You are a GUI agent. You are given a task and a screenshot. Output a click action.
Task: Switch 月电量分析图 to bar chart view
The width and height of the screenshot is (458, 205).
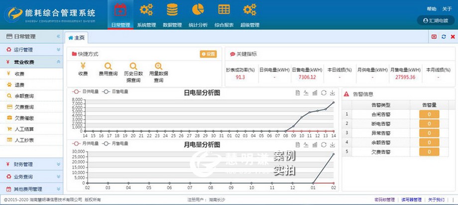point(315,144)
